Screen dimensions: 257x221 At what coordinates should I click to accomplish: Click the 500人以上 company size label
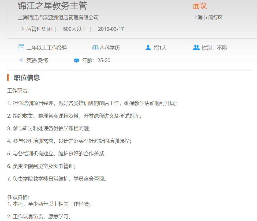[x=75, y=29]
